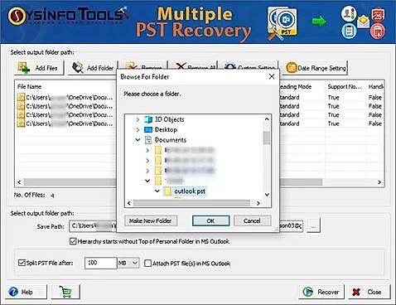The image size is (396, 305).
Task: Select the Desktop folder
Action: point(166,129)
